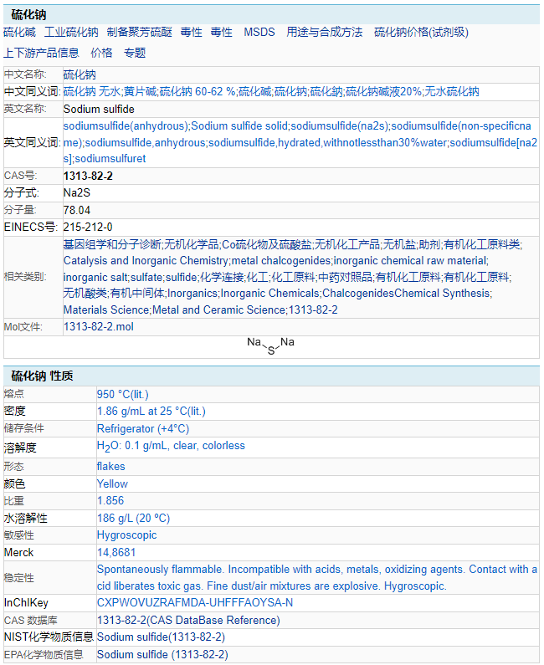This screenshot has width=544, height=665.
Task: Go to 用途与合成方法 section
Action: [324, 33]
